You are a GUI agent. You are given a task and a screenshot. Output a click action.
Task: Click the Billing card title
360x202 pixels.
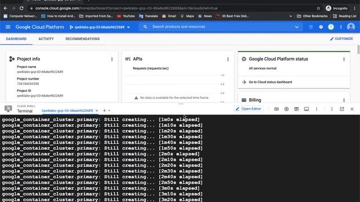point(255,100)
